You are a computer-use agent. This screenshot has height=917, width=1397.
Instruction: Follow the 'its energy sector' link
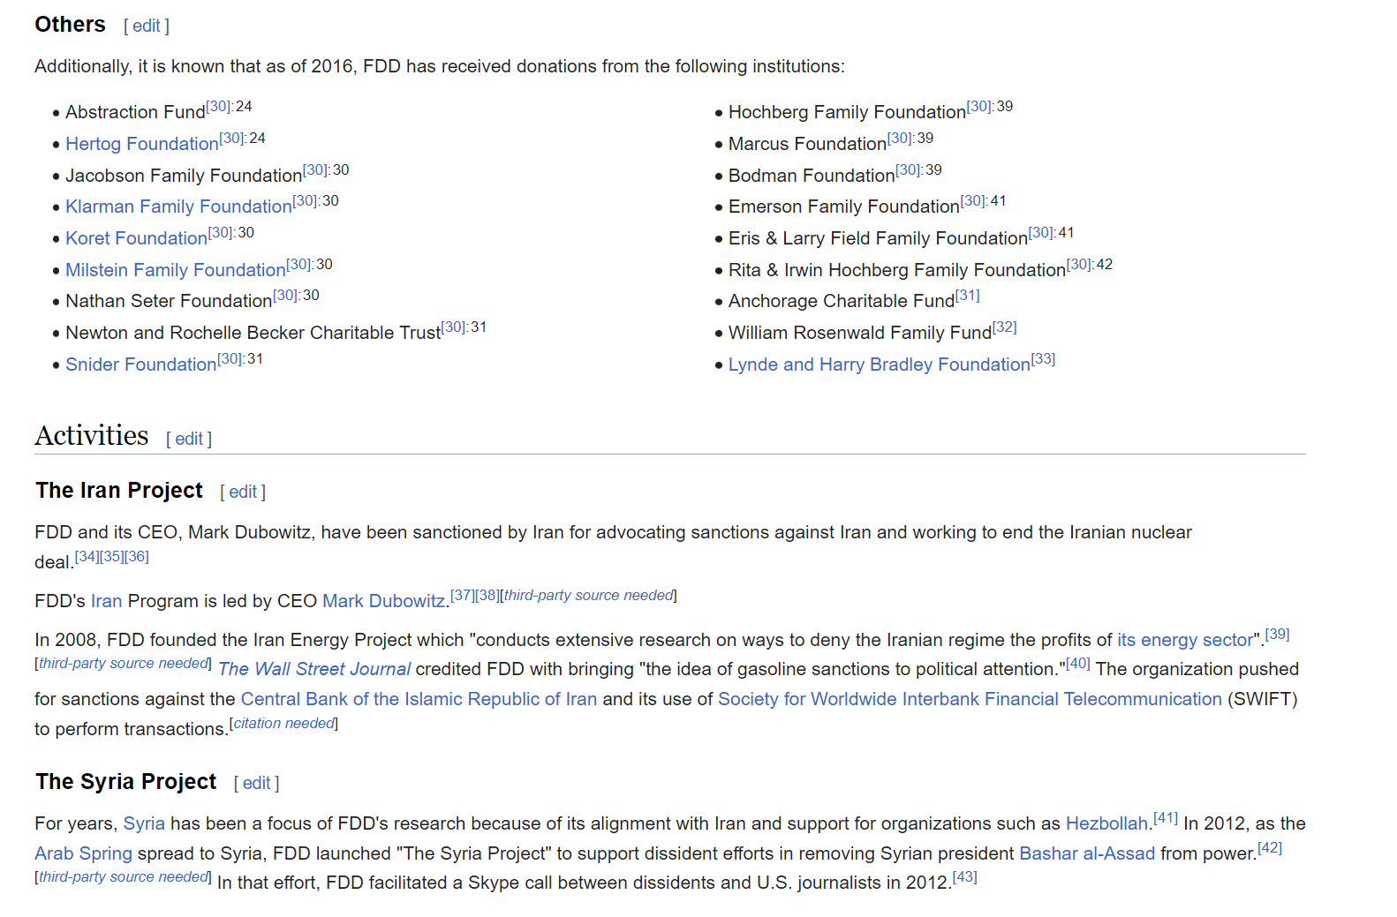coord(1184,640)
